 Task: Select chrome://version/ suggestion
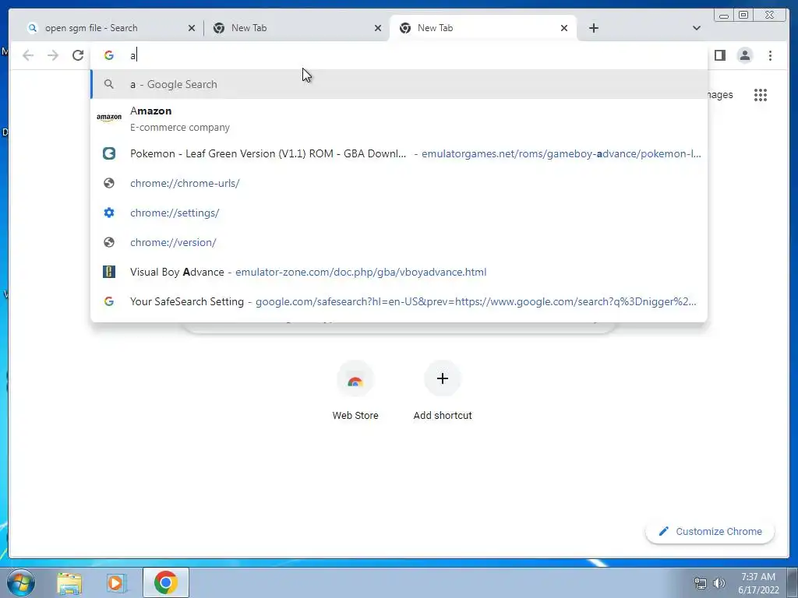pos(399,242)
